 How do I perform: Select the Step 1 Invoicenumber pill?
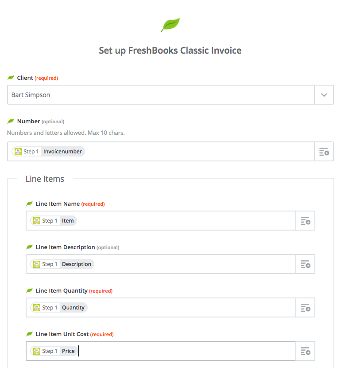tap(48, 151)
